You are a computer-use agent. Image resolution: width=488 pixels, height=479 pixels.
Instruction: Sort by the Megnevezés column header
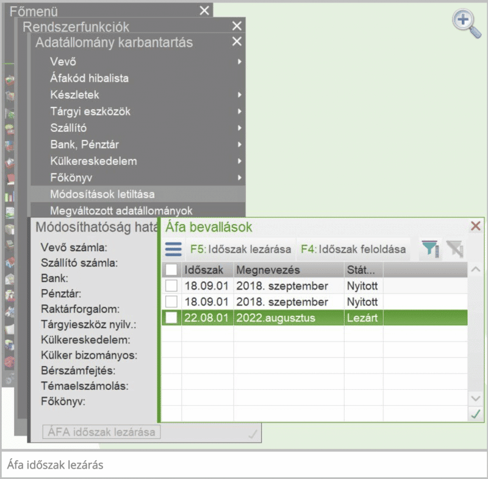289,270
